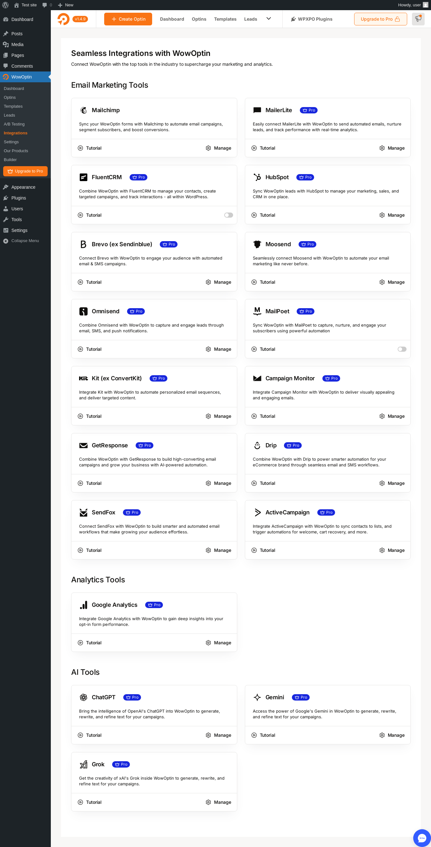
Task: Enable the FluentCRM integration toggle
Action: [x=228, y=215]
